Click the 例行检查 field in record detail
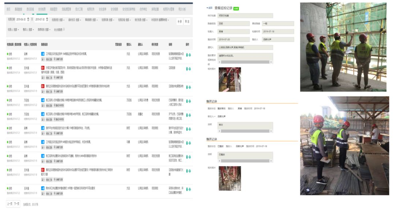This screenshot has width=394, height=209. pyautogui.click(x=245, y=15)
